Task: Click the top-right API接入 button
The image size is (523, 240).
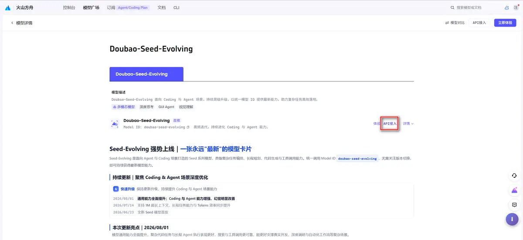Action: (x=479, y=23)
